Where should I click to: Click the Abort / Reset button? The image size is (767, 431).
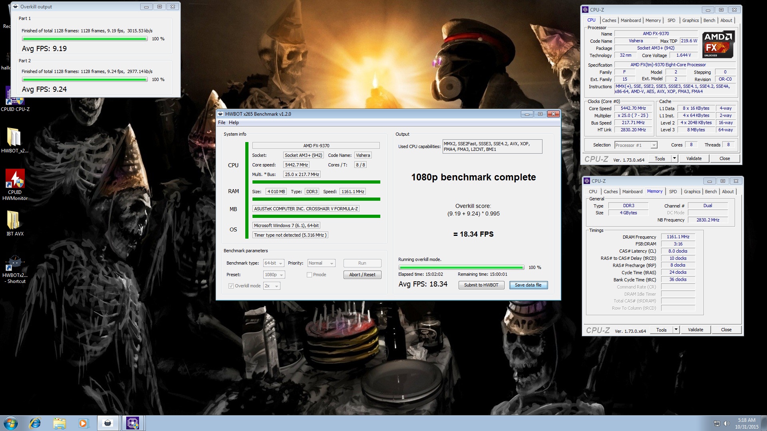click(362, 275)
